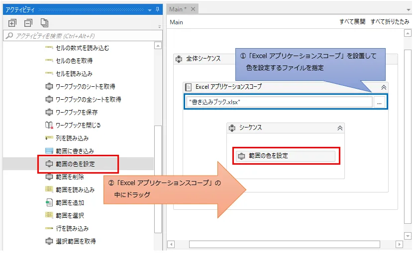Image resolution: width=415 pixels, height=253 pixels.
Task: Click the designer vertical scroll down arrow
Action: pos(408,236)
